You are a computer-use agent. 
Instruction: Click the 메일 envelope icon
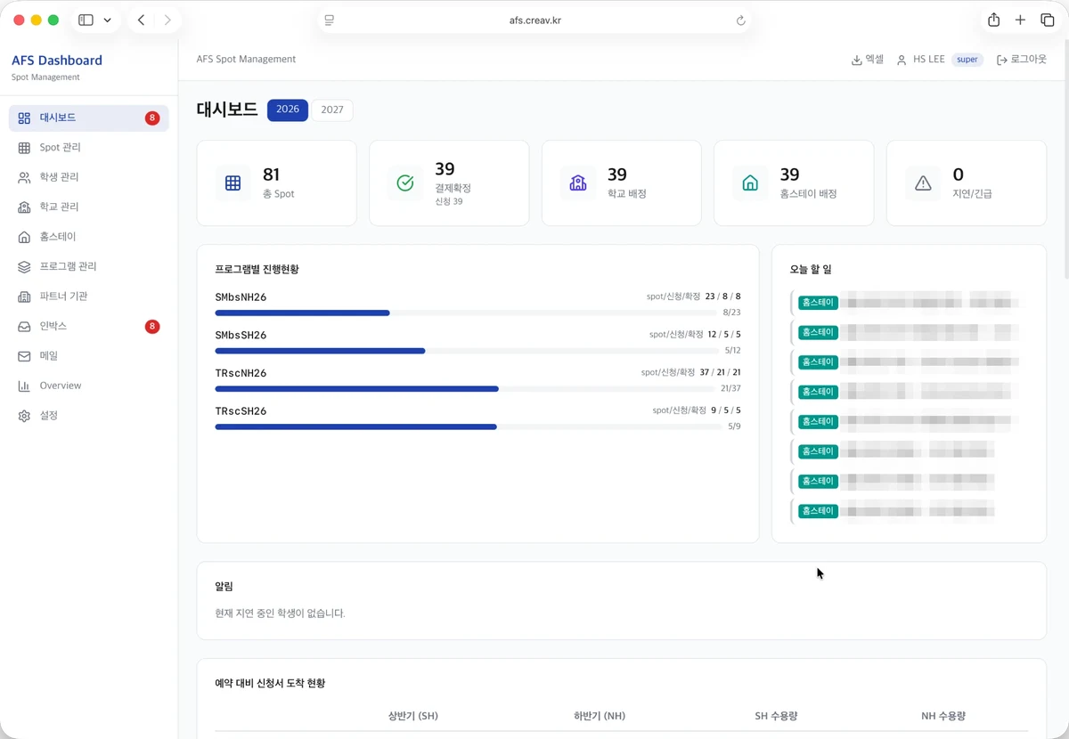click(24, 356)
